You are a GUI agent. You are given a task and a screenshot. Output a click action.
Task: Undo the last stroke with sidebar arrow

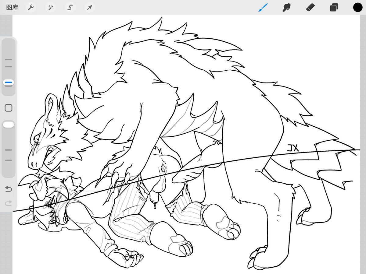pos(9,189)
